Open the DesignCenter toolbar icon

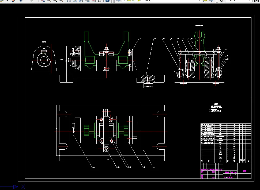(x=75, y=1)
